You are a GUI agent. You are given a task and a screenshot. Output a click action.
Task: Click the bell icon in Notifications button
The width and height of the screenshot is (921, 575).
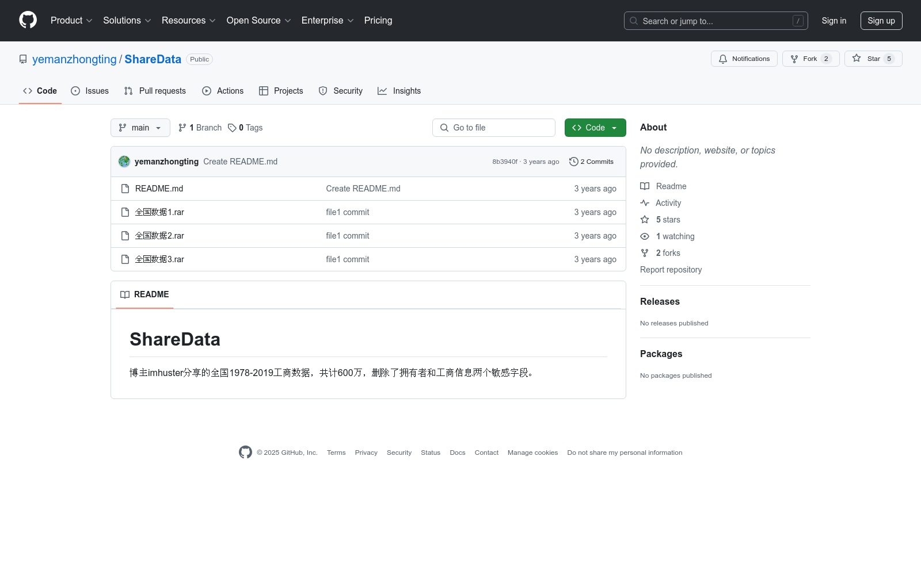[x=723, y=59]
